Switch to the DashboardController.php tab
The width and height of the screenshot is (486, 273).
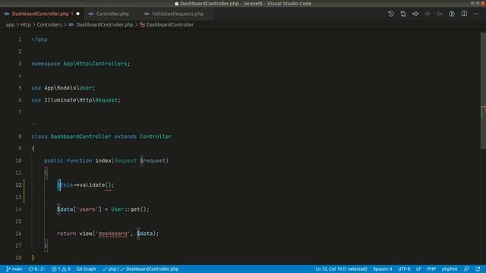[40, 14]
